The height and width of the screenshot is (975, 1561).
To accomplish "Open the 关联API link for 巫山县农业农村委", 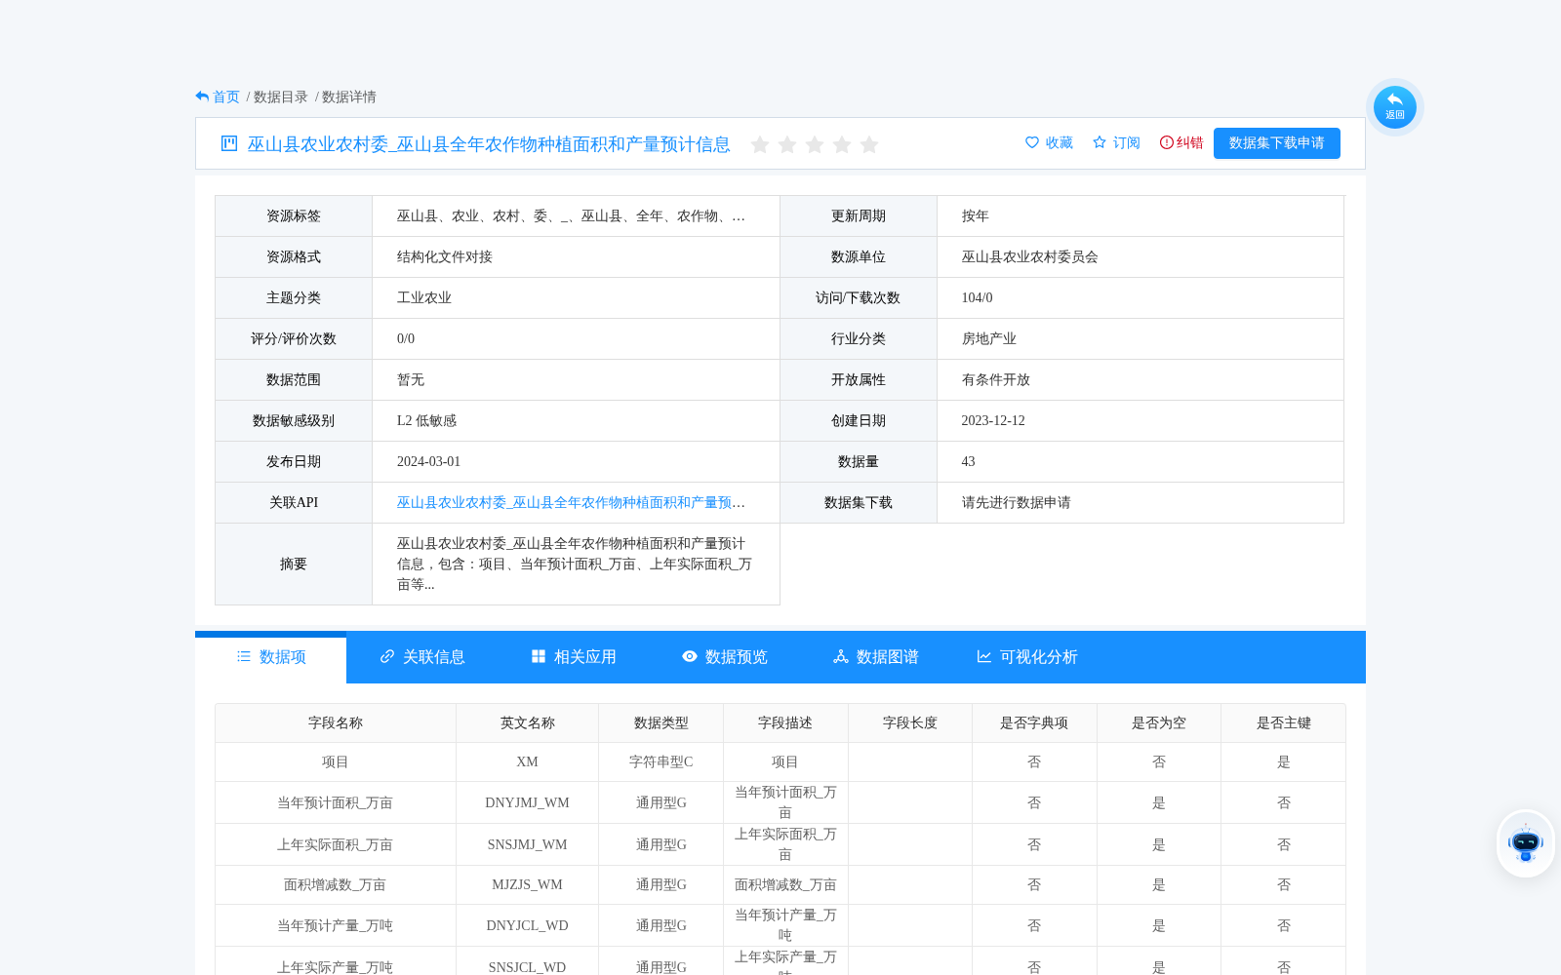I will point(571,503).
